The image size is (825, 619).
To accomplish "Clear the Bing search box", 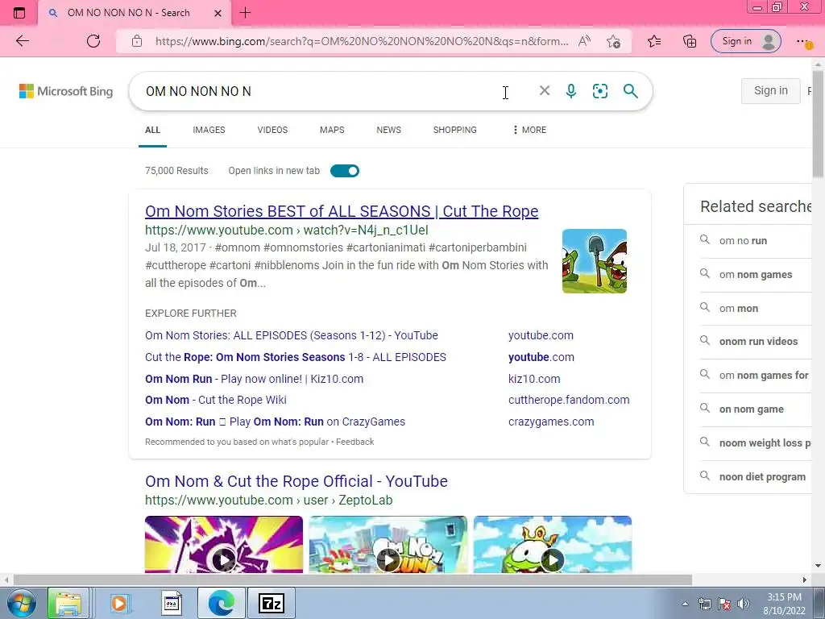I will click(545, 91).
